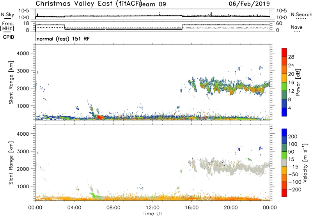
Task: Click the frequency step line at 15:00
Action: click(182, 27)
